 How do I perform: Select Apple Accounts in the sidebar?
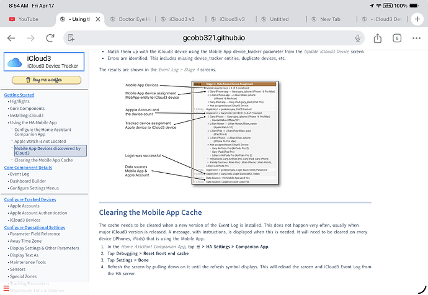point(25,206)
